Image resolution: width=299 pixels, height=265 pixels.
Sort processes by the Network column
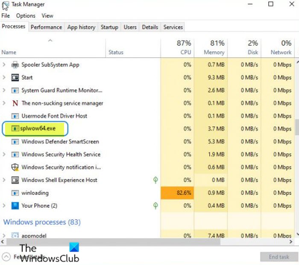tap(278, 48)
